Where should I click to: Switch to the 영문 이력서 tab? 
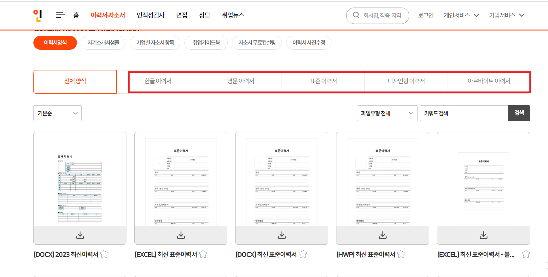coord(241,81)
